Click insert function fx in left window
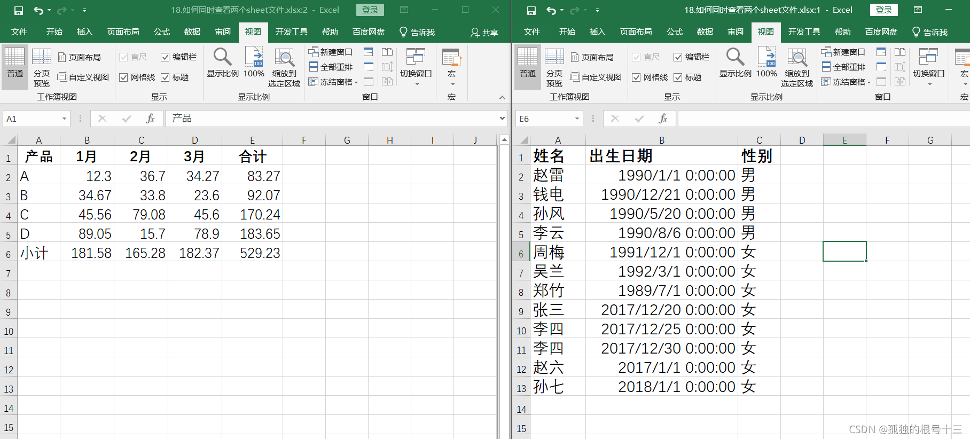 pyautogui.click(x=151, y=119)
